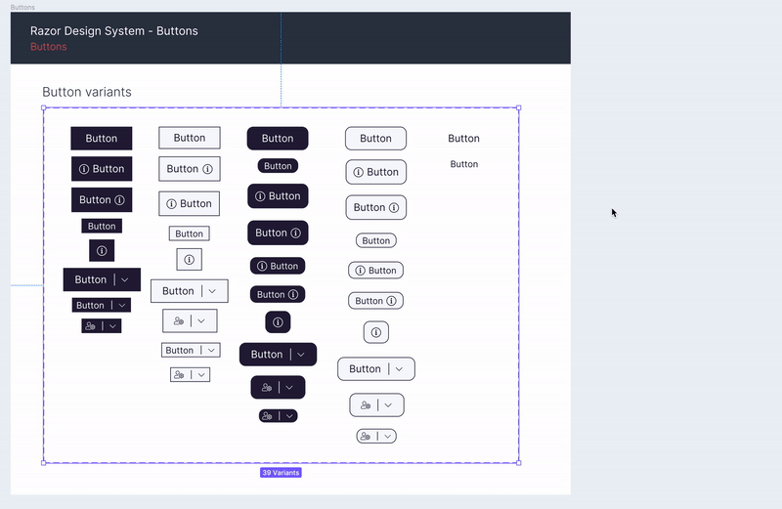Viewport: 782px width, 509px height.
Task: Click user icon in large dark rounded split button
Action: [x=266, y=388]
